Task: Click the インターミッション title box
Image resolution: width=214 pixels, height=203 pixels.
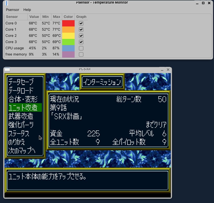Action: (102, 82)
